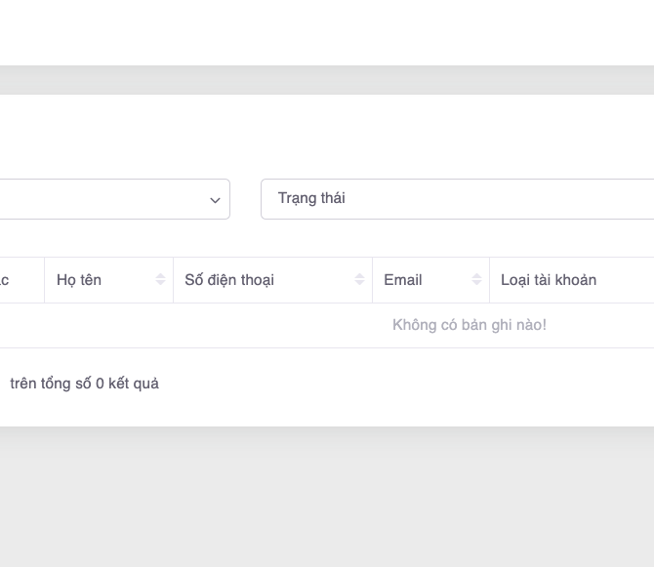This screenshot has height=567, width=654.
Task: Click the chevron arrow of the left select box
Action: (x=215, y=200)
